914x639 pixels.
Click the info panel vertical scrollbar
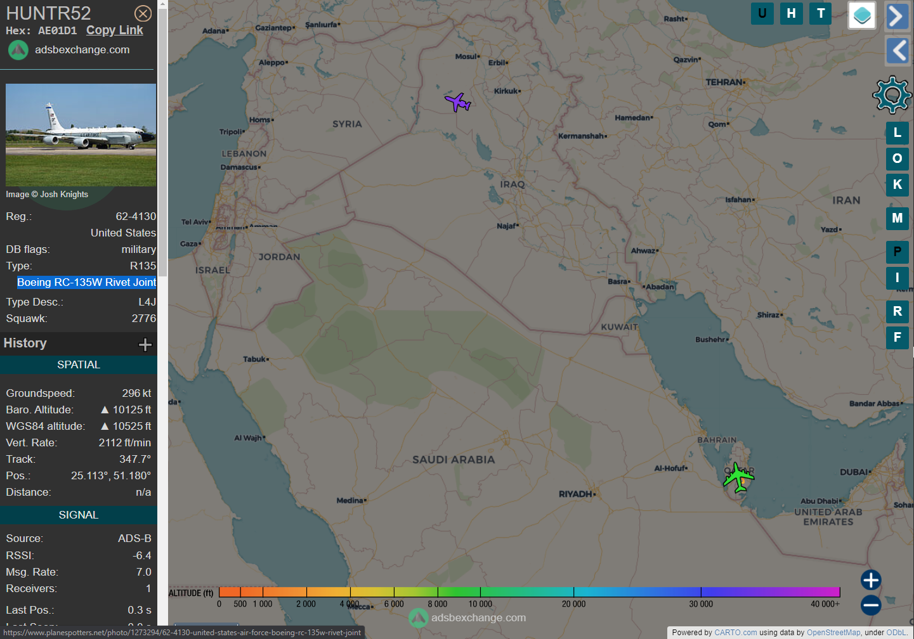pos(162,143)
